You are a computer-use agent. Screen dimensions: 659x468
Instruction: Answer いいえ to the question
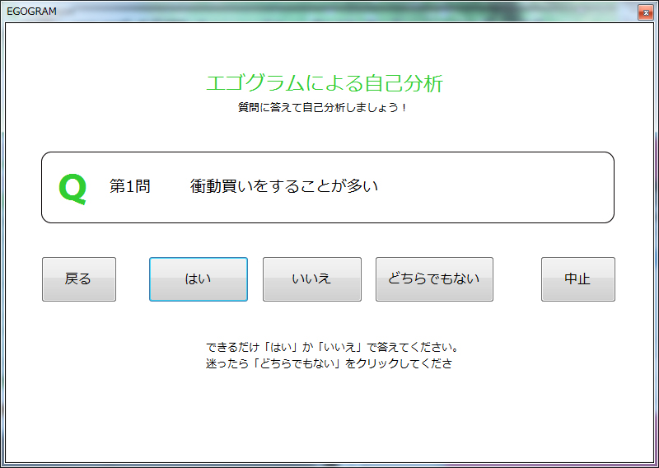[x=312, y=279]
